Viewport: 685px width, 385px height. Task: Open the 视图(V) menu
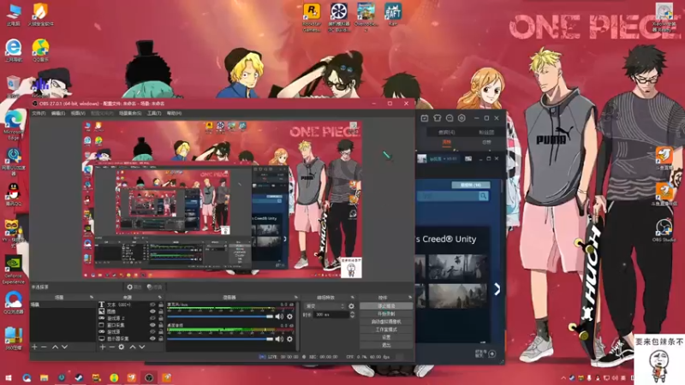(78, 114)
